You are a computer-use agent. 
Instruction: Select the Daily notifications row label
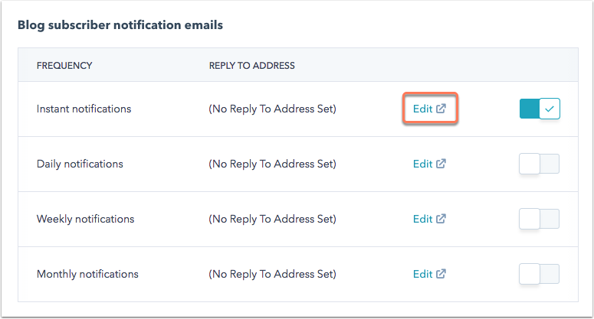click(80, 164)
